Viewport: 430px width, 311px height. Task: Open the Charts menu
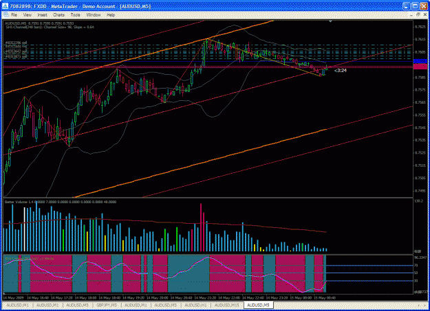(x=59, y=15)
